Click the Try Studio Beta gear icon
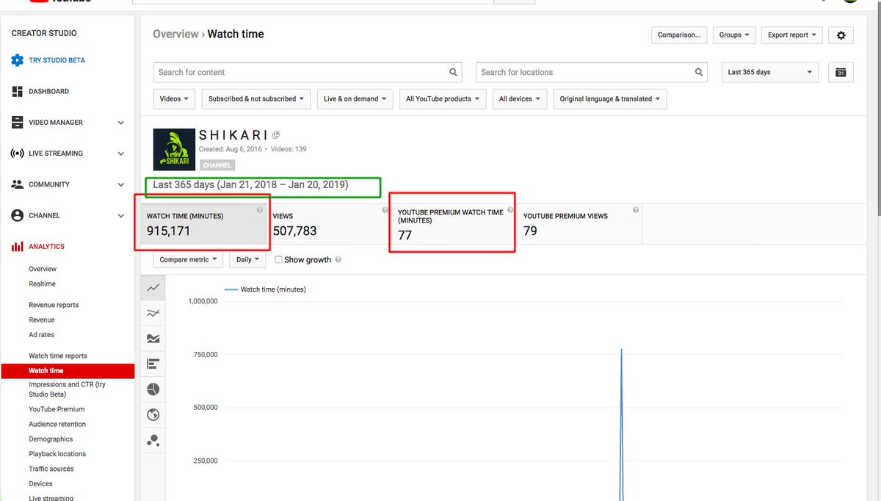This screenshot has height=501, width=881. [x=18, y=60]
